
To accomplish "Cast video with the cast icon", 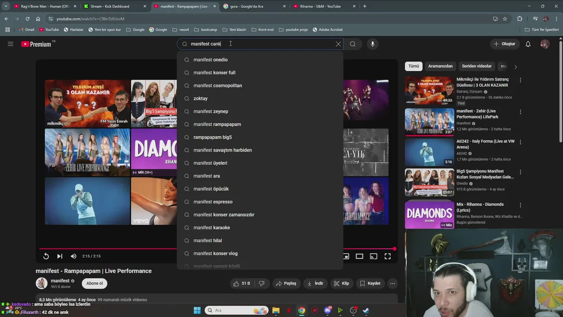I will (373, 256).
